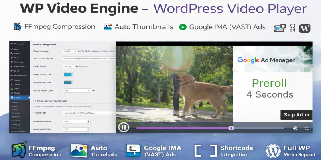Mute the video player volume icon
The height and width of the screenshot is (160, 321).
tap(295, 128)
